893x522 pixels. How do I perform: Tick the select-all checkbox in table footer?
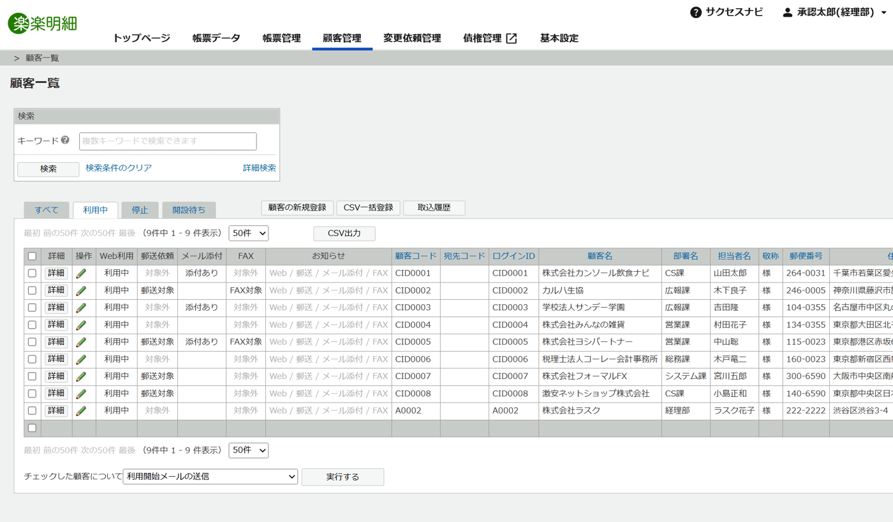pyautogui.click(x=32, y=428)
